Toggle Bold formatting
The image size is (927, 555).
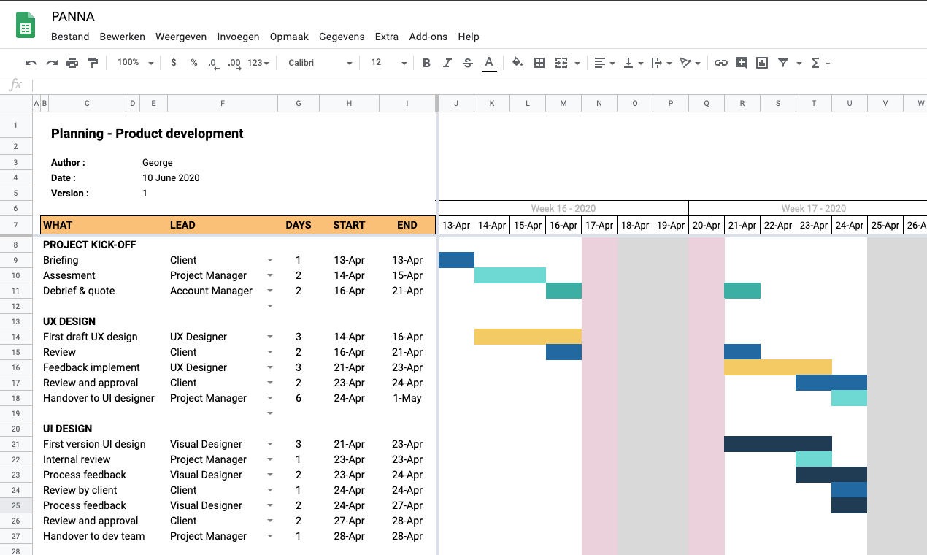427,63
